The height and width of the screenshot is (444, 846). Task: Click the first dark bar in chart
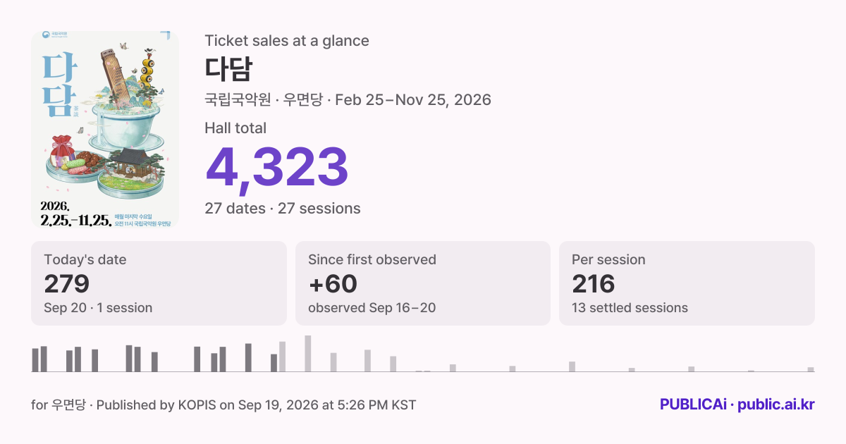pos(35,360)
